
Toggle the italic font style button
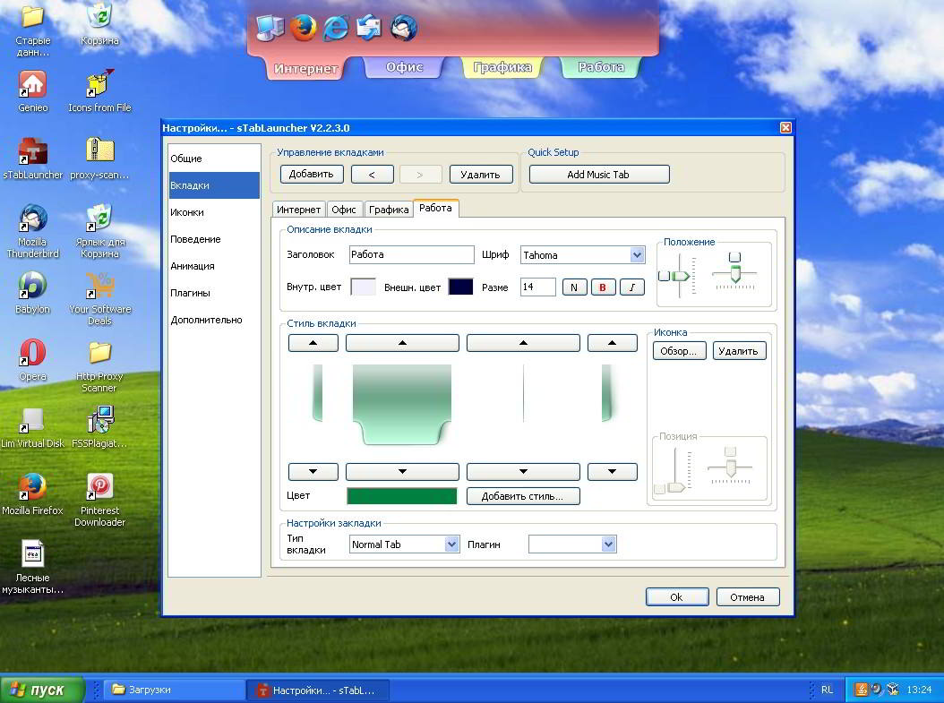[x=631, y=287]
